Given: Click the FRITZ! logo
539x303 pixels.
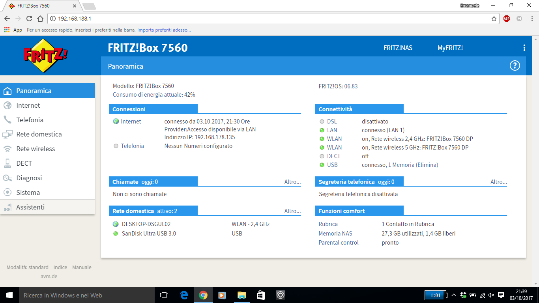Looking at the screenshot, I should 45,55.
